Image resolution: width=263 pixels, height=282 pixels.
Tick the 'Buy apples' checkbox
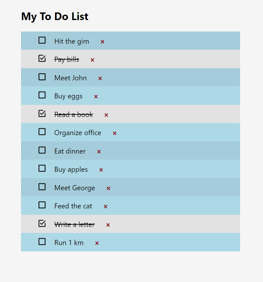(42, 168)
